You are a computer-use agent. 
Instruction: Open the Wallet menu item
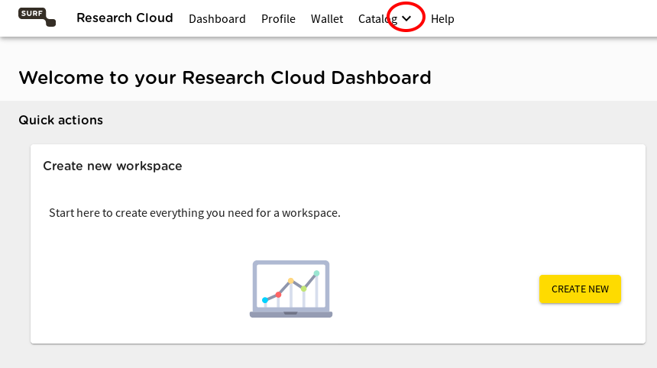coord(327,19)
